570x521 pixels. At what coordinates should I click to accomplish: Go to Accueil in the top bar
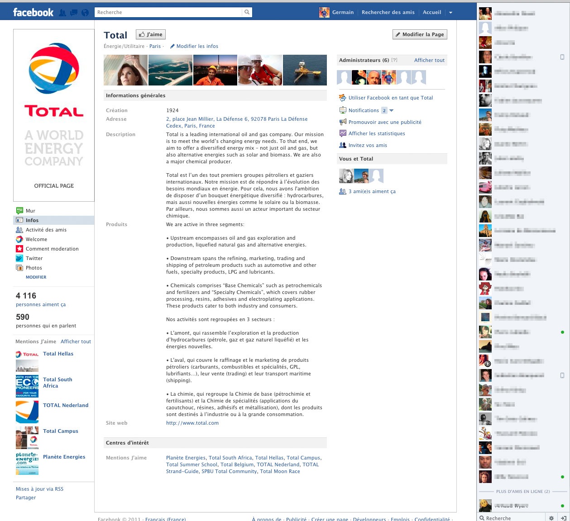point(432,12)
